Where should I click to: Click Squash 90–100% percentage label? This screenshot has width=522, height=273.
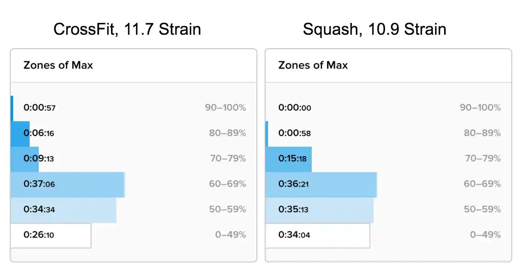[480, 108]
